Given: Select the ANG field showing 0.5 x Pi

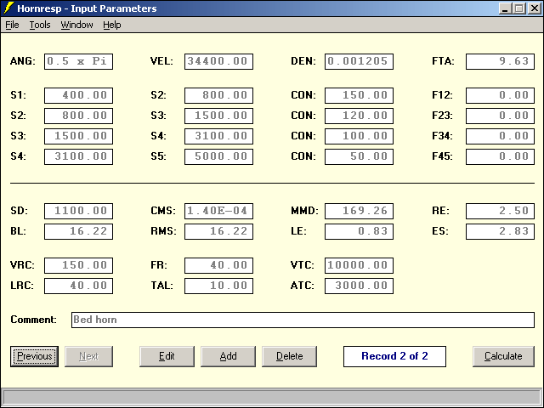Looking at the screenshot, I should (78, 61).
